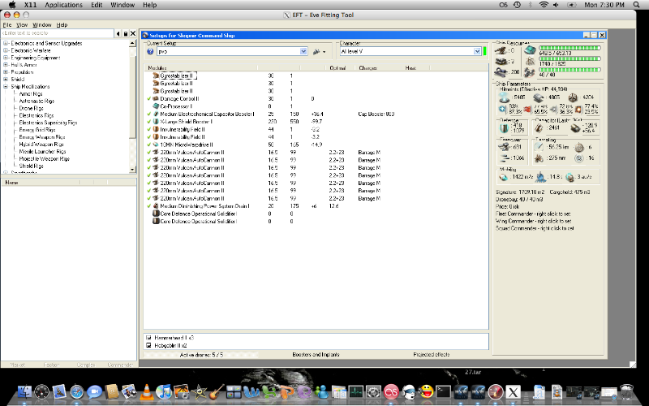
Task: Click the launcher hardpoints icon in Ship Resources
Action: point(501,62)
